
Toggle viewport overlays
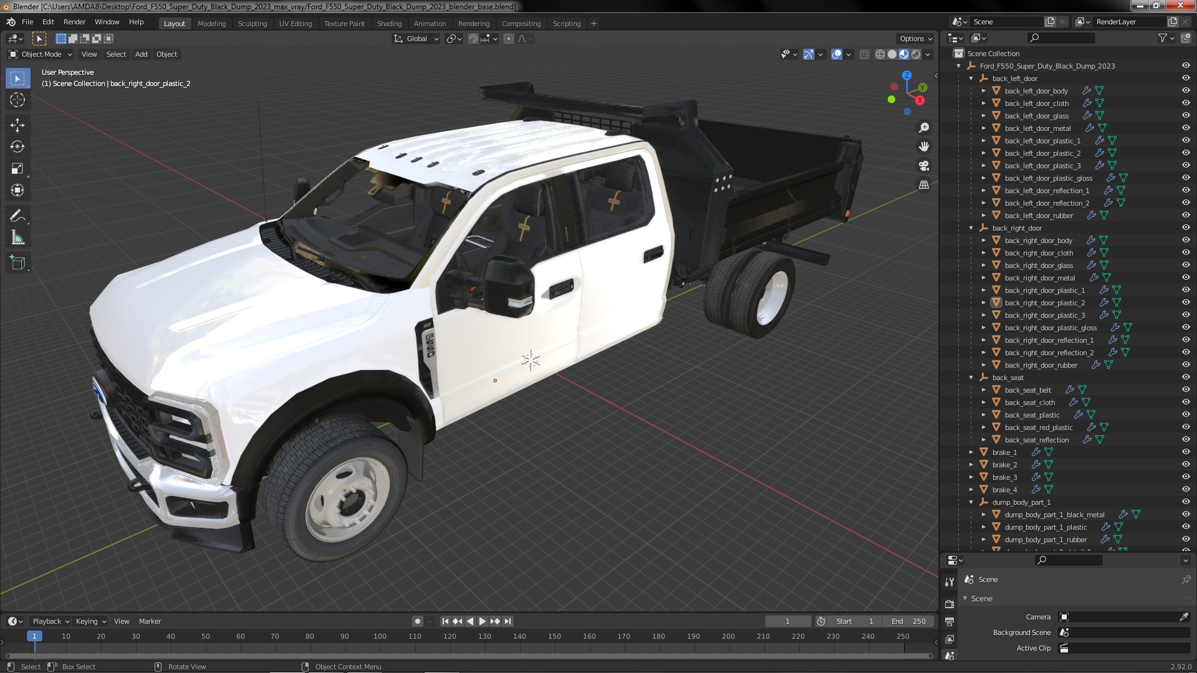(837, 54)
